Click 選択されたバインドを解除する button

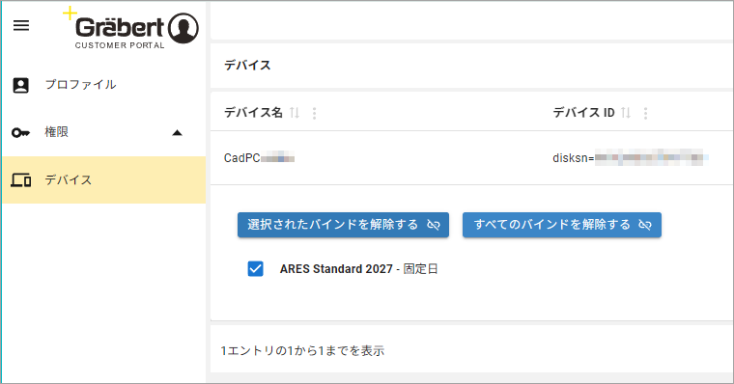tap(343, 225)
